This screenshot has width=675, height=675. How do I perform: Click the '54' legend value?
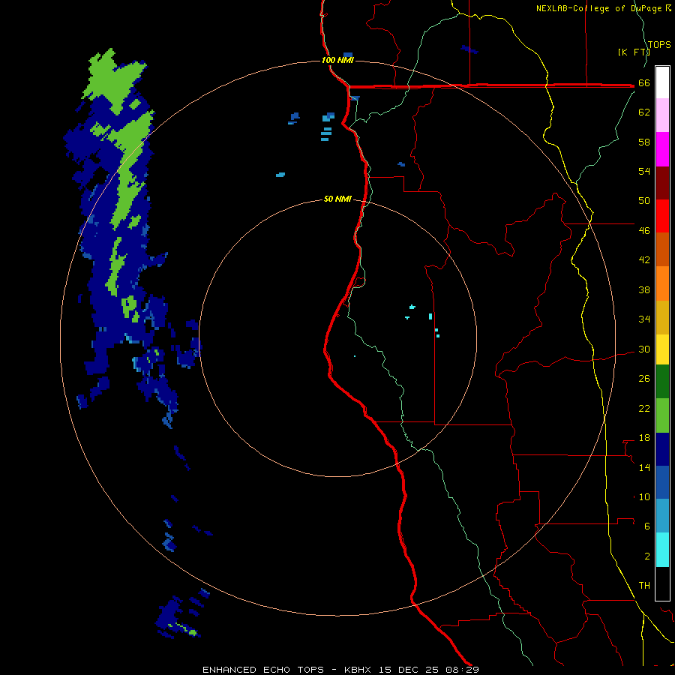point(644,171)
